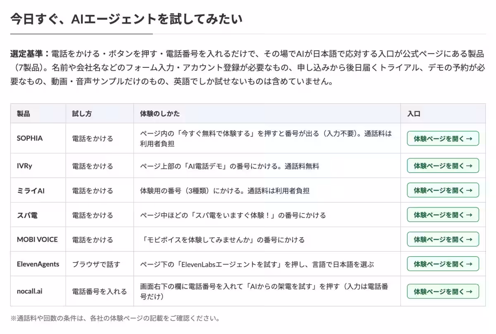The height and width of the screenshot is (334, 496).
Task: Open the ミライAI 体験ページを開く button
Action: coord(443,190)
